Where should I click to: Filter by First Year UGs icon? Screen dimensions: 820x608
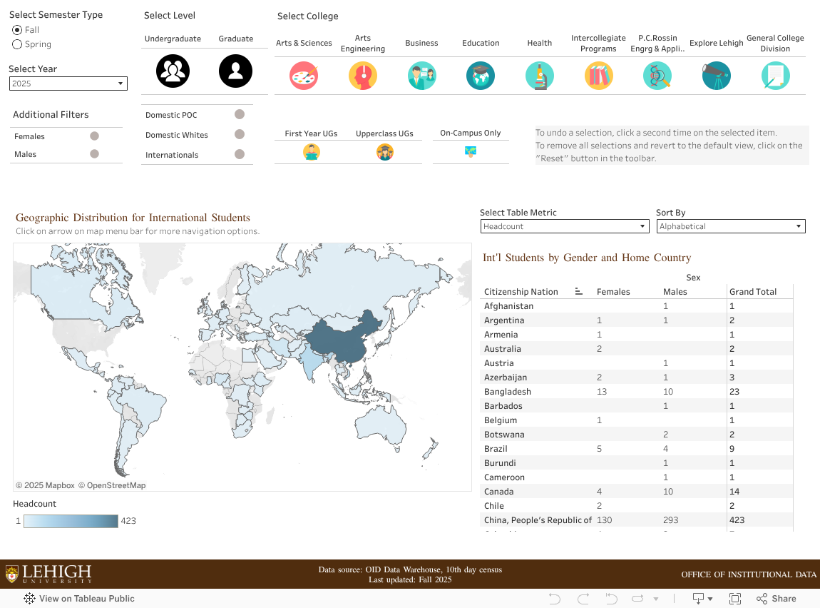pos(311,152)
